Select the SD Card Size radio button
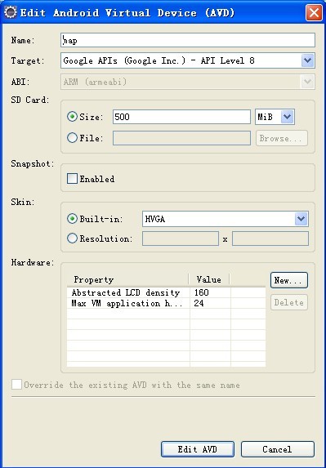 [x=72, y=117]
